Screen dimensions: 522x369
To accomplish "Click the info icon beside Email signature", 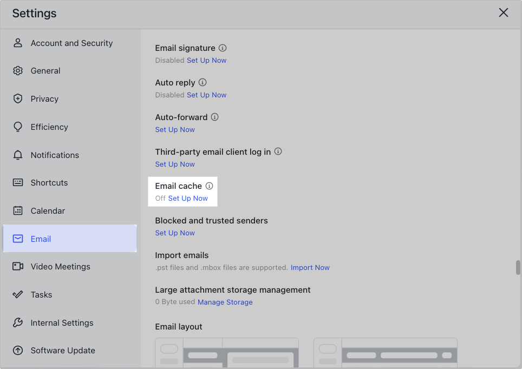I will point(223,48).
